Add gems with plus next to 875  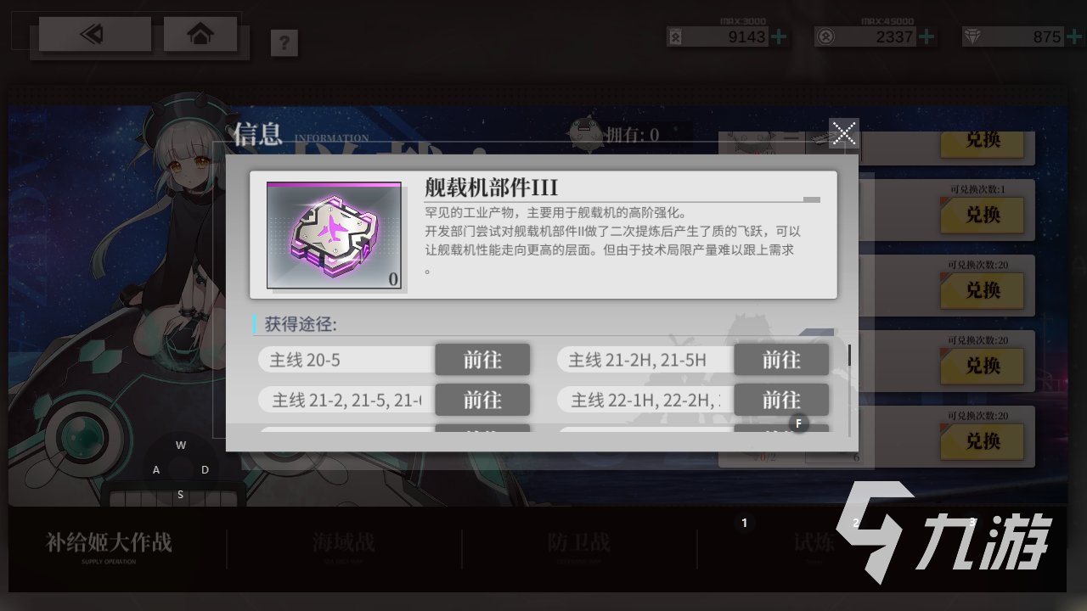[1074, 36]
